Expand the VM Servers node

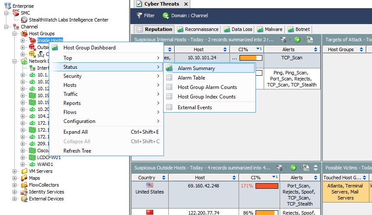pos(15,171)
